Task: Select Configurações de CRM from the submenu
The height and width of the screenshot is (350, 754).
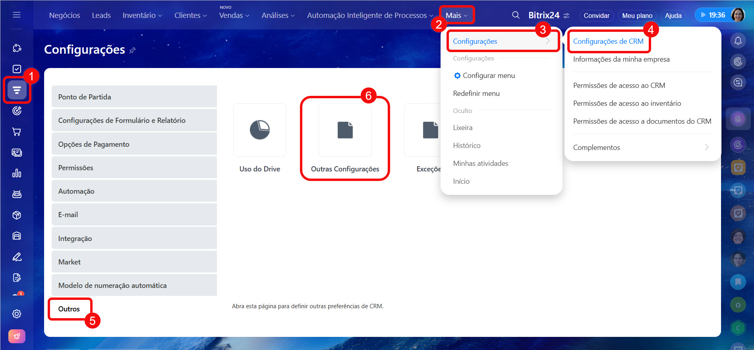Action: (608, 41)
